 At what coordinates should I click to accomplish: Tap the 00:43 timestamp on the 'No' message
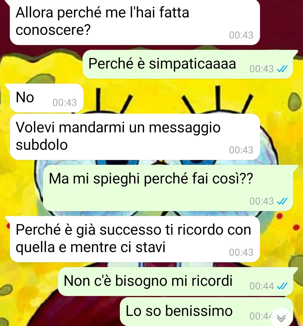point(65,103)
